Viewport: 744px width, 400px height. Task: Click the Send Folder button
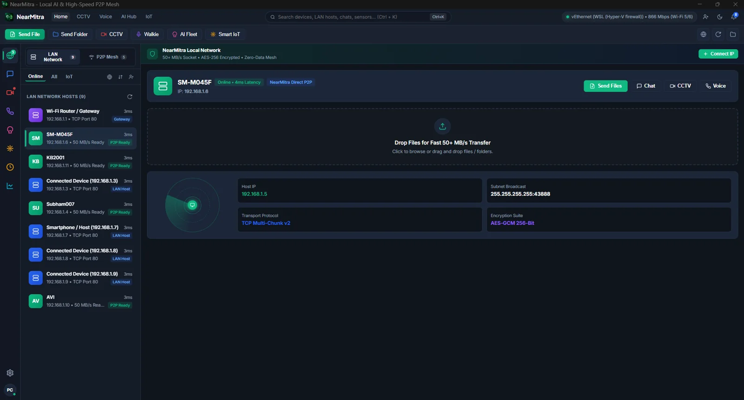tap(70, 34)
